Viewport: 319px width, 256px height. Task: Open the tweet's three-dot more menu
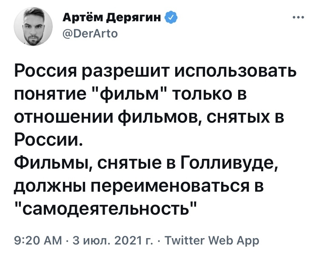(x=299, y=17)
